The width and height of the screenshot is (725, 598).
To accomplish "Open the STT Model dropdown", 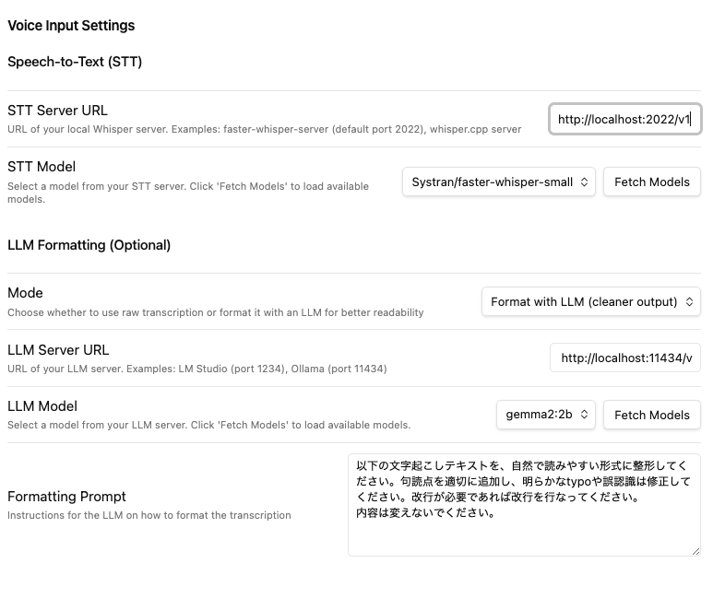I will (x=498, y=182).
